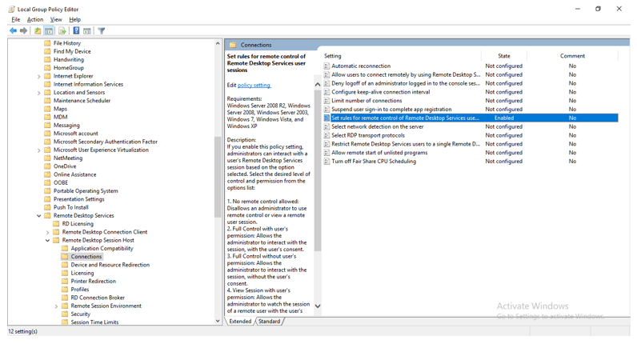Viewport: 637px width, 344px height.
Task: Click the icon beside Select RDP transport protocols
Action: (x=327, y=135)
